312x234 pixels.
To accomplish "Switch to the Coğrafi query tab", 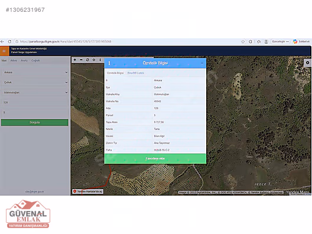I will 35,60.
